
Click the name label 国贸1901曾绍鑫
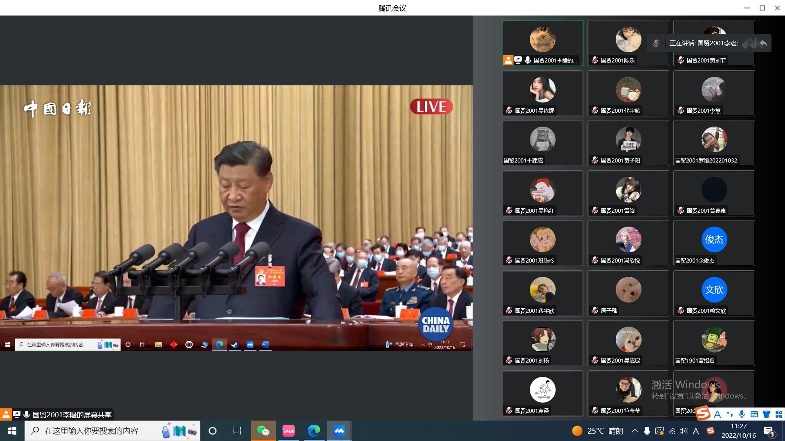695,361
